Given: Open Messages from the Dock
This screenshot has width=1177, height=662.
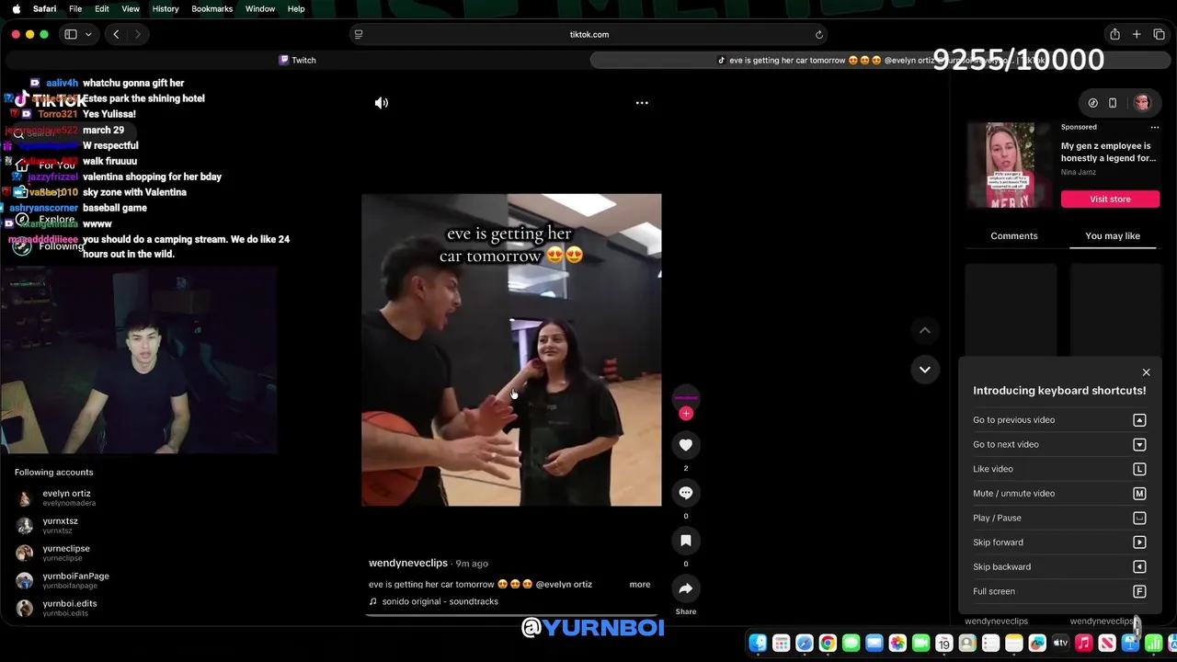Looking at the screenshot, I should [851, 643].
